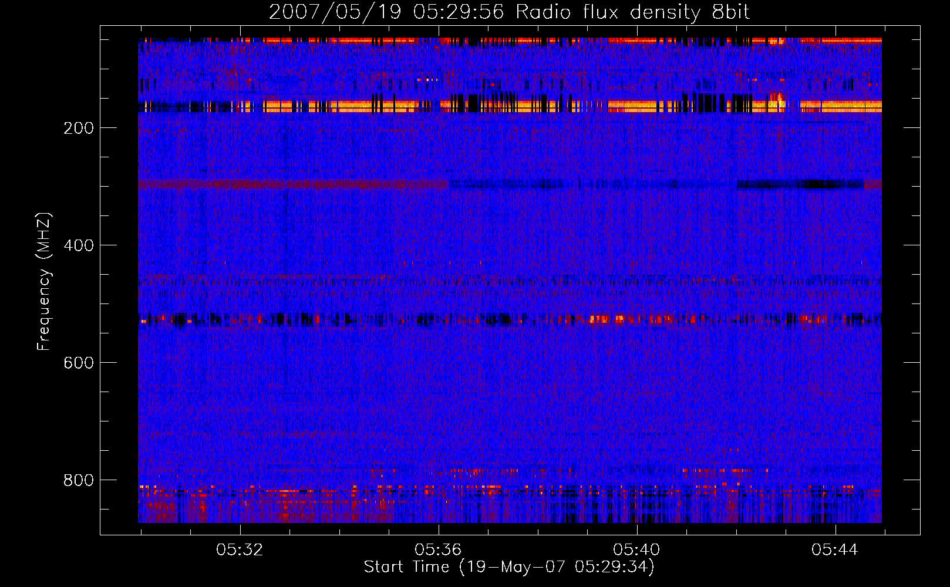This screenshot has width=950, height=587.
Task: Click the plot title '2007/05/19 05:29:56 Radio flux density 8bit'
Action: click(x=509, y=12)
